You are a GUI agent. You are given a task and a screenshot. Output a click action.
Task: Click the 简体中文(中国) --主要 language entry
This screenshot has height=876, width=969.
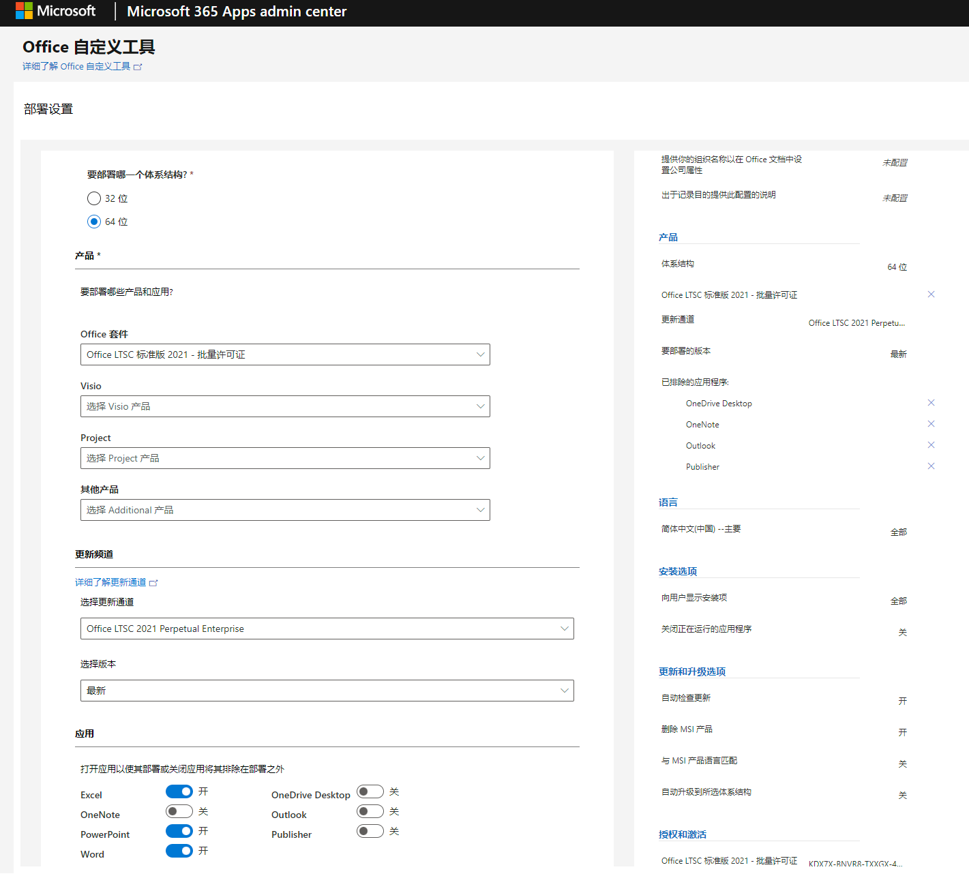click(x=701, y=529)
